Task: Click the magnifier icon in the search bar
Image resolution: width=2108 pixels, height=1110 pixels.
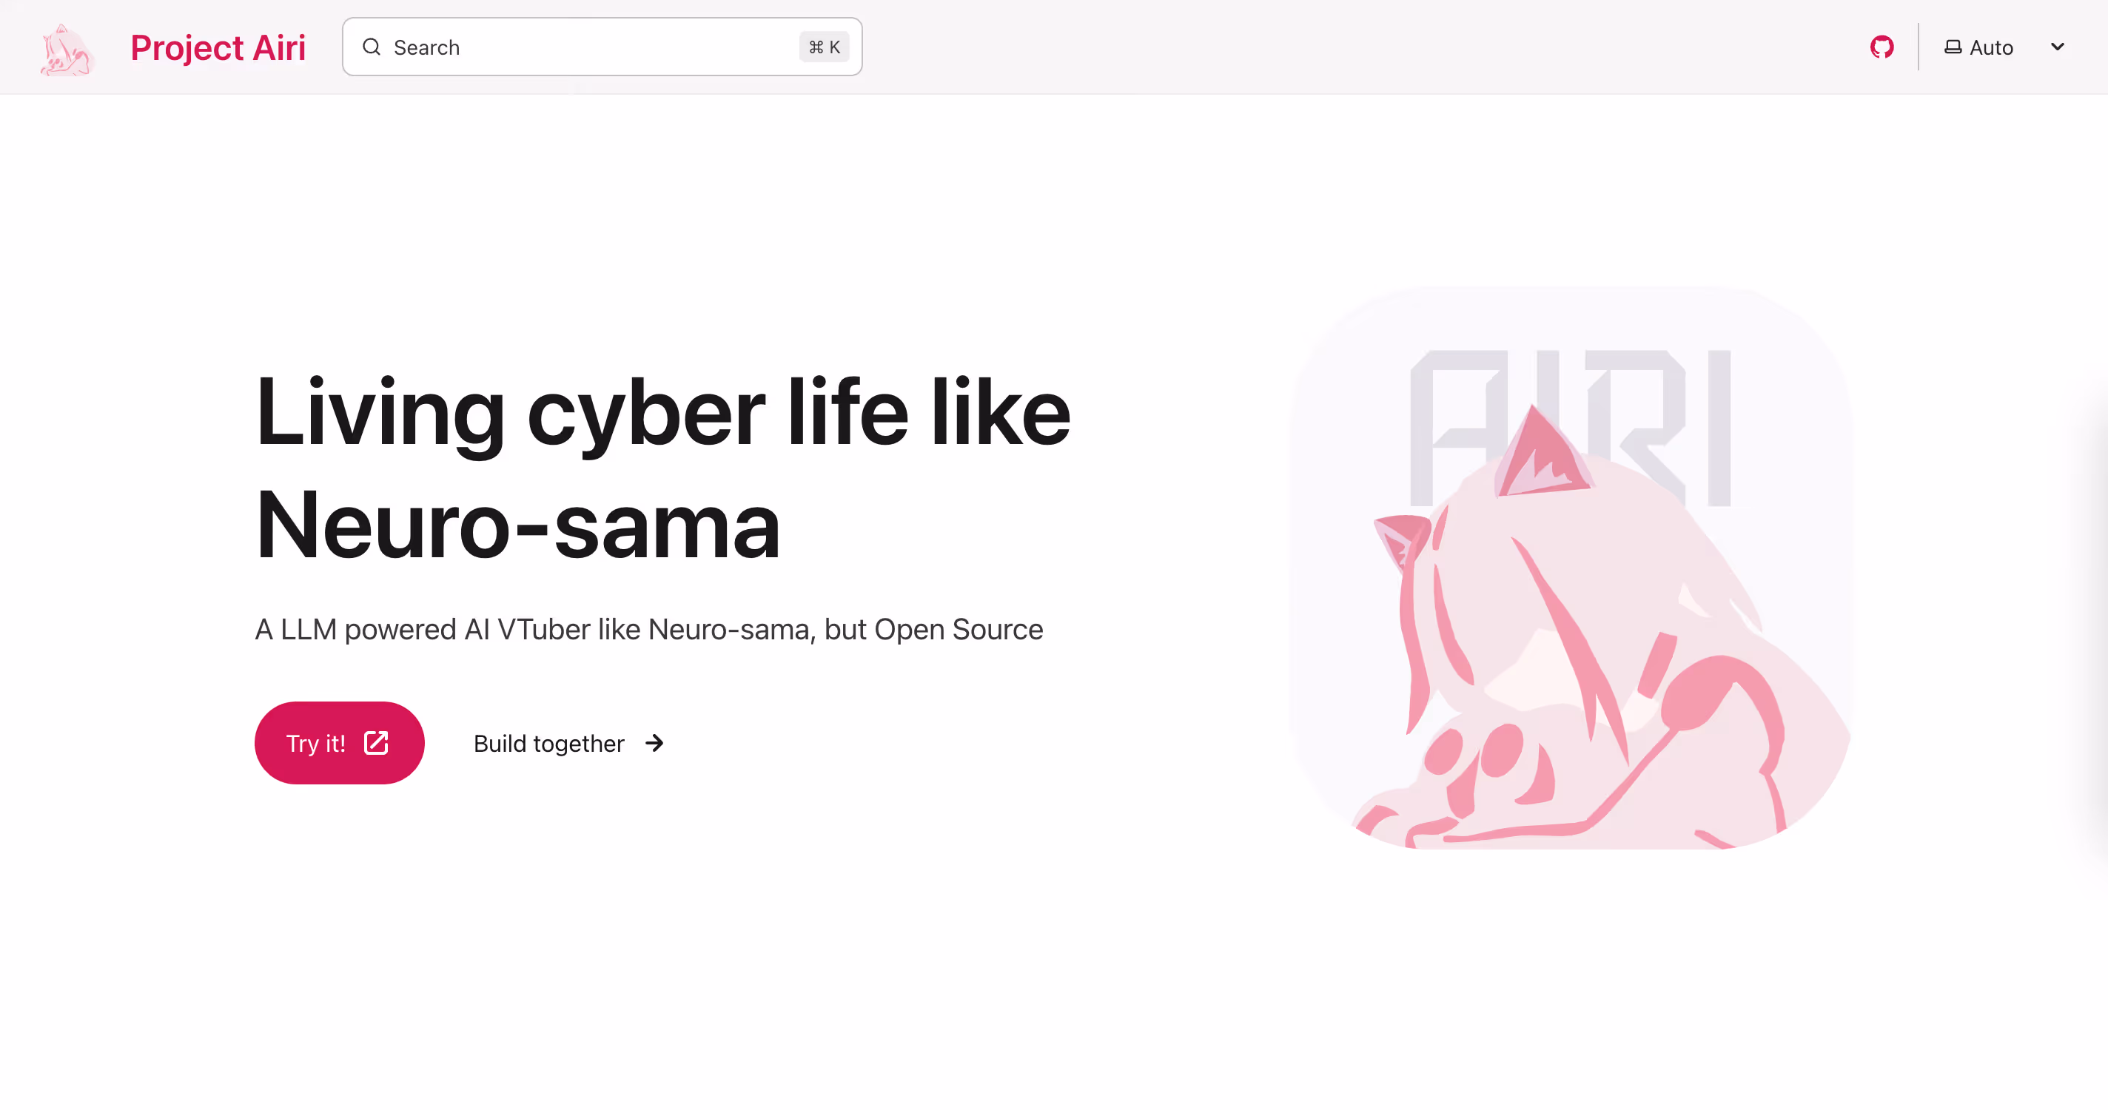Action: 372,47
